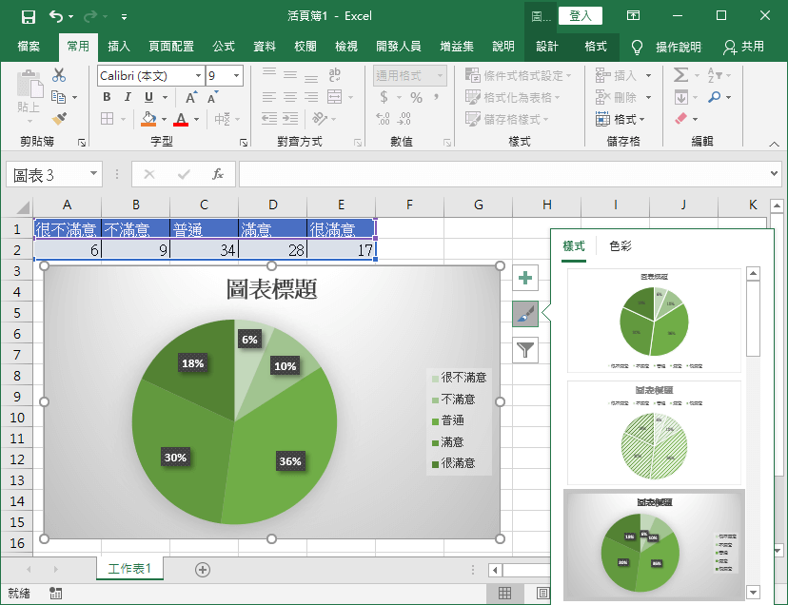This screenshot has height=605, width=788.
Task: Click the Copy icon in the clipboard group
Action: [59, 97]
